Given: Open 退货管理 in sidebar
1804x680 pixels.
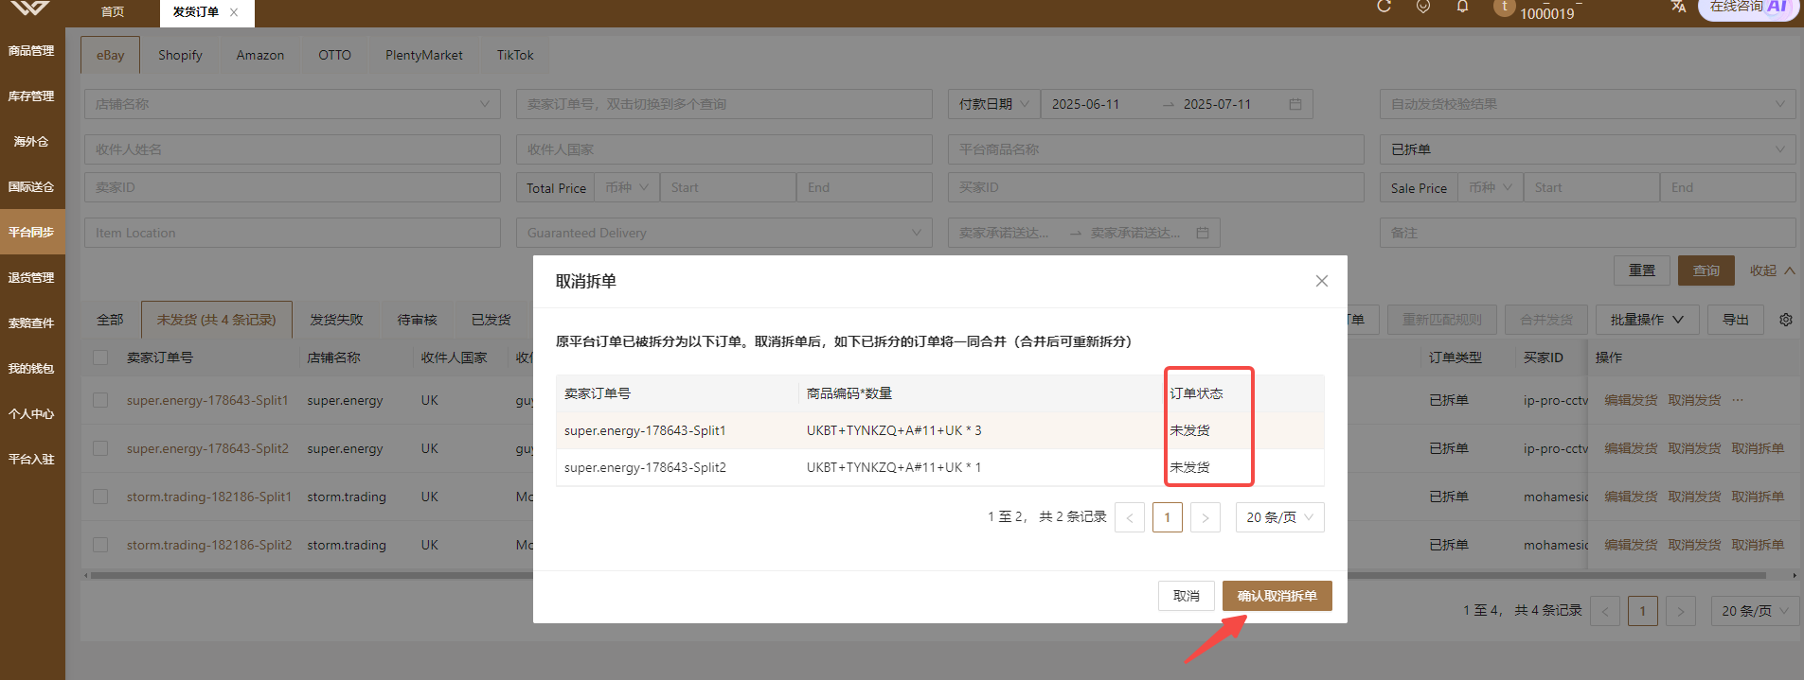Looking at the screenshot, I should click(32, 278).
